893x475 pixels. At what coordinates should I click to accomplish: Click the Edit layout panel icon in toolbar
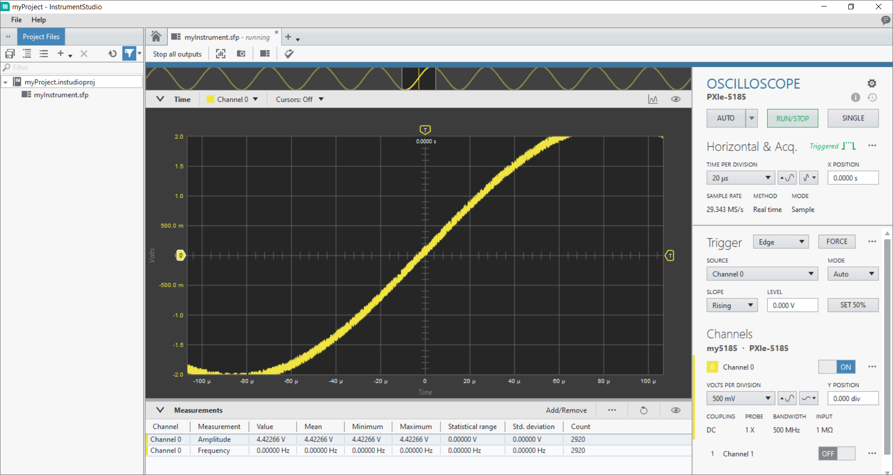[x=265, y=54]
